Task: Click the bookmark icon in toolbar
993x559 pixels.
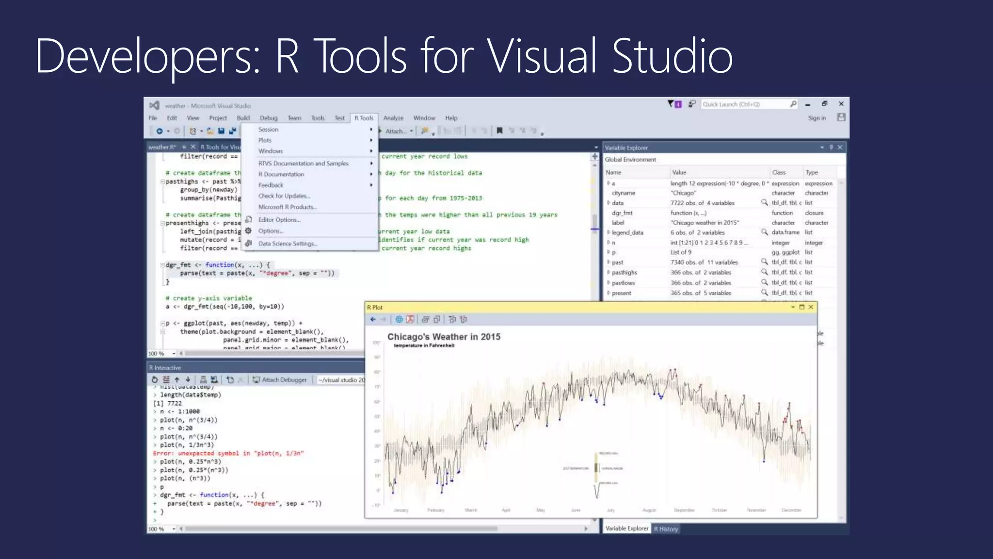Action: click(499, 131)
